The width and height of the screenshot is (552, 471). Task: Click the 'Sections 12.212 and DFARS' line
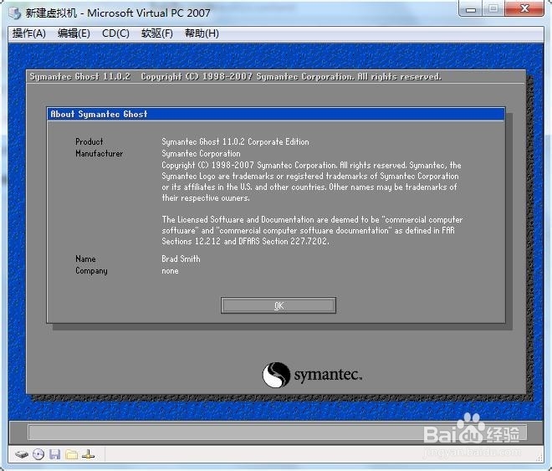point(245,242)
